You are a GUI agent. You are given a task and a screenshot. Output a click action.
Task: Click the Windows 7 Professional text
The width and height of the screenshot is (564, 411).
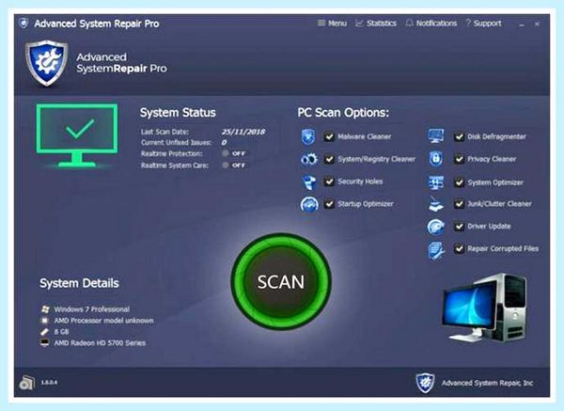tap(92, 309)
